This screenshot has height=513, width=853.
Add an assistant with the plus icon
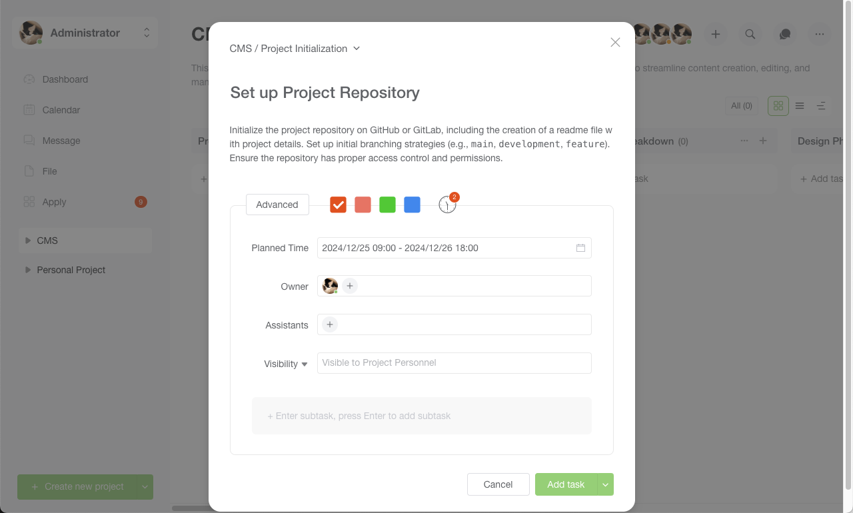click(330, 324)
